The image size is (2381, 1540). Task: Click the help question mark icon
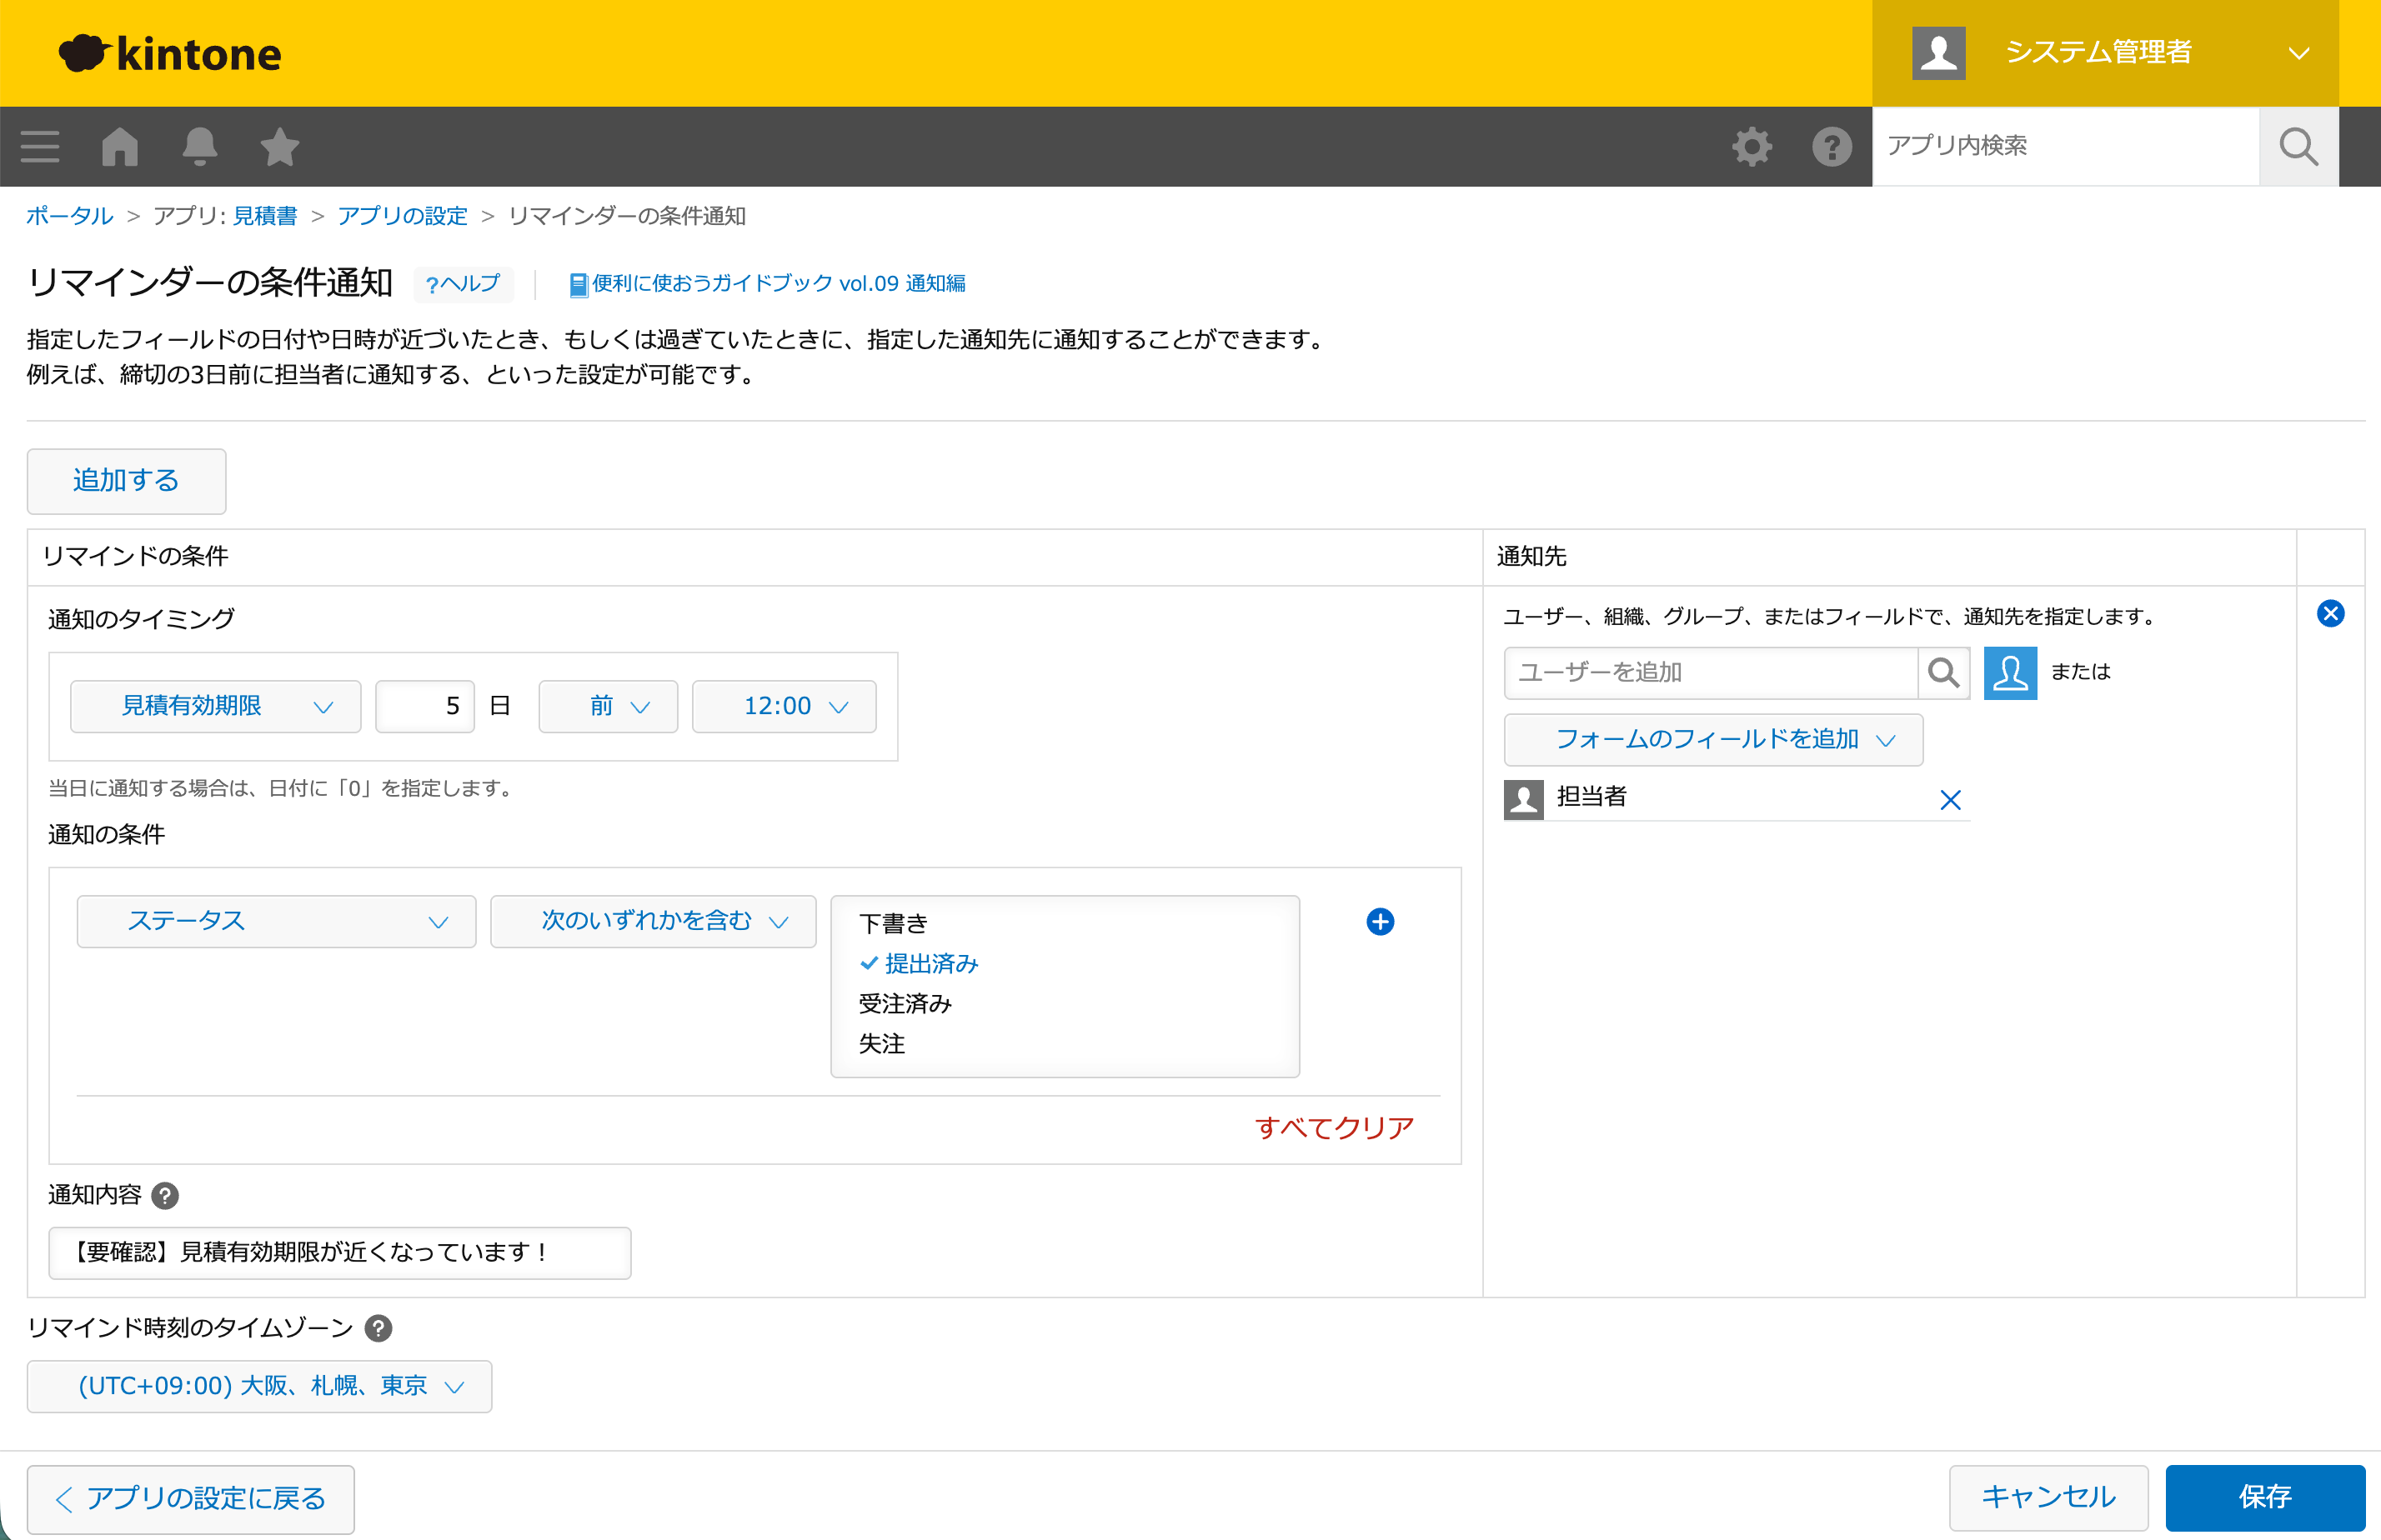1831,146
